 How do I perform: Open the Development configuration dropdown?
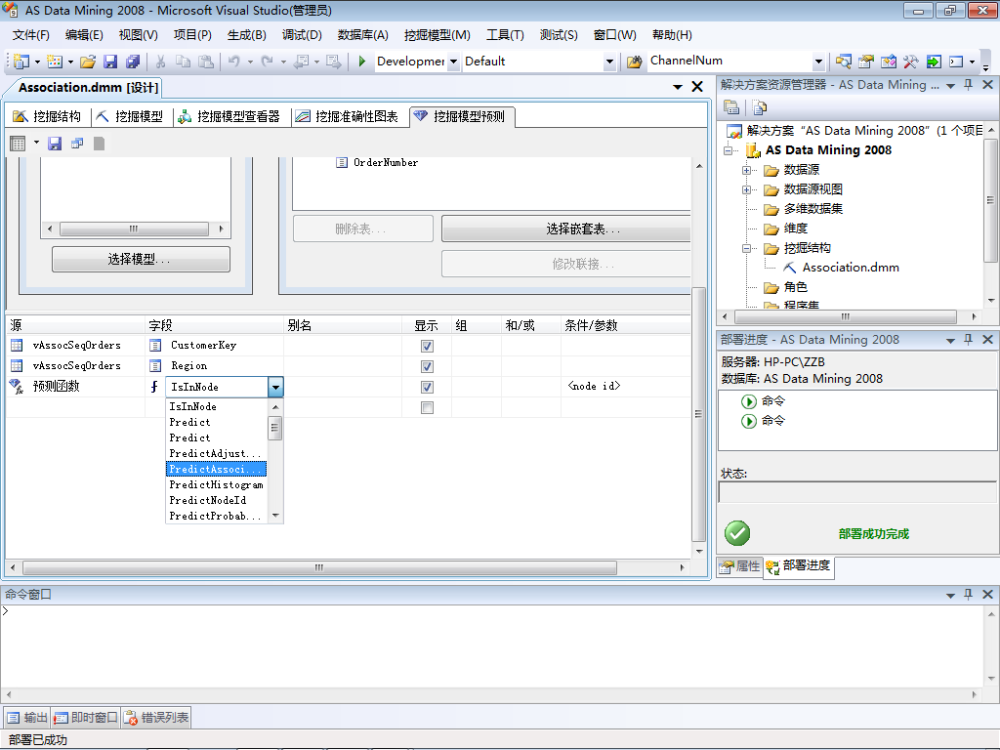coord(453,62)
